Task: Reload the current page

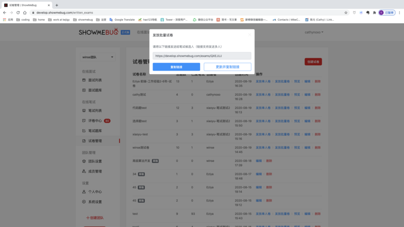Action: 18,13
